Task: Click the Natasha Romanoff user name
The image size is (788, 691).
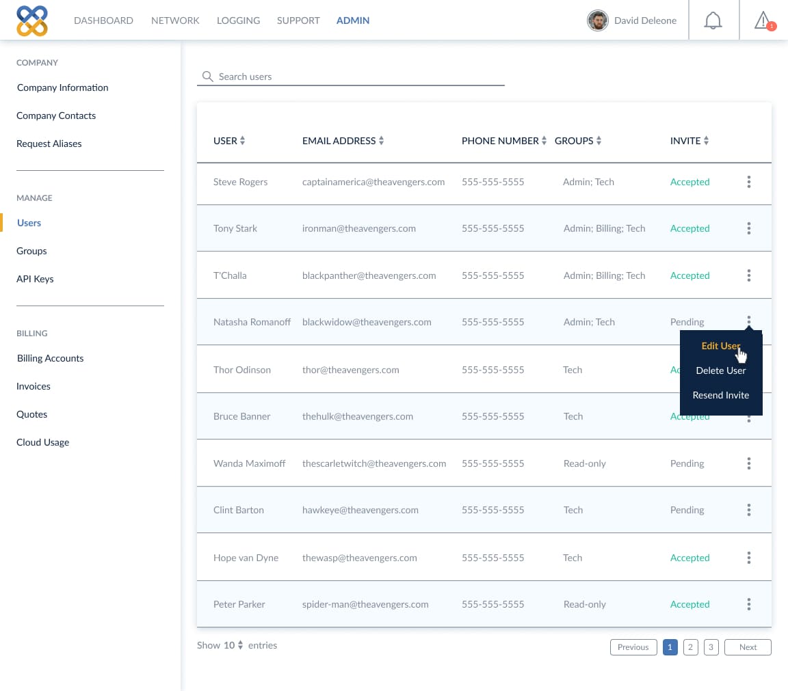Action: tap(252, 322)
